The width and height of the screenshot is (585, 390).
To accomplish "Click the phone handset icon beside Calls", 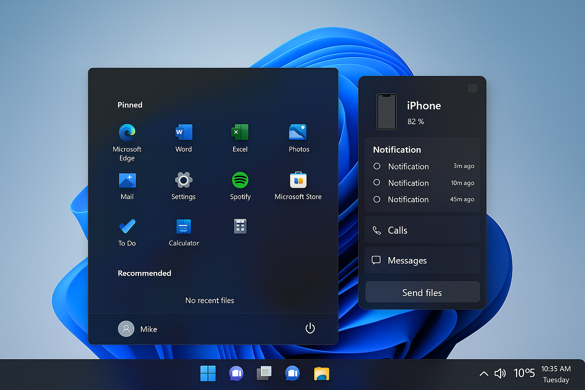I will click(x=377, y=230).
